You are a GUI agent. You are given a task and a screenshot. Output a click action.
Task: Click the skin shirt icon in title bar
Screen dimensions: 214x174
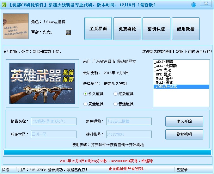194,4
